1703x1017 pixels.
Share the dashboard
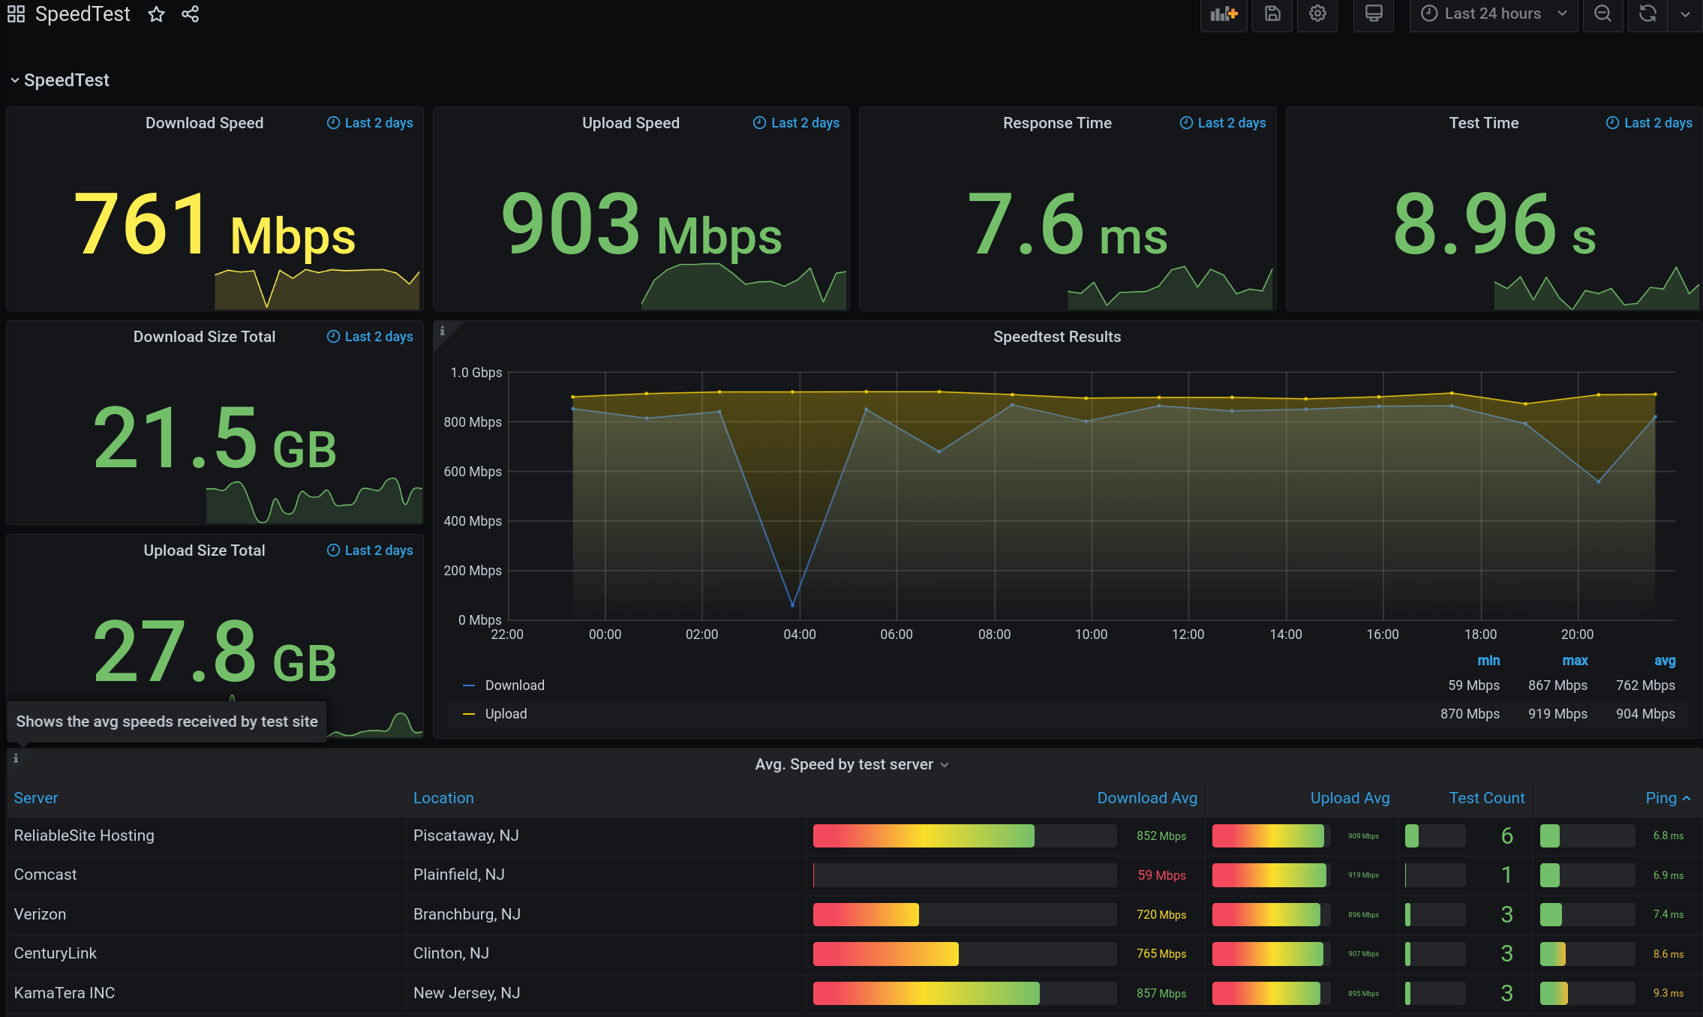(191, 14)
